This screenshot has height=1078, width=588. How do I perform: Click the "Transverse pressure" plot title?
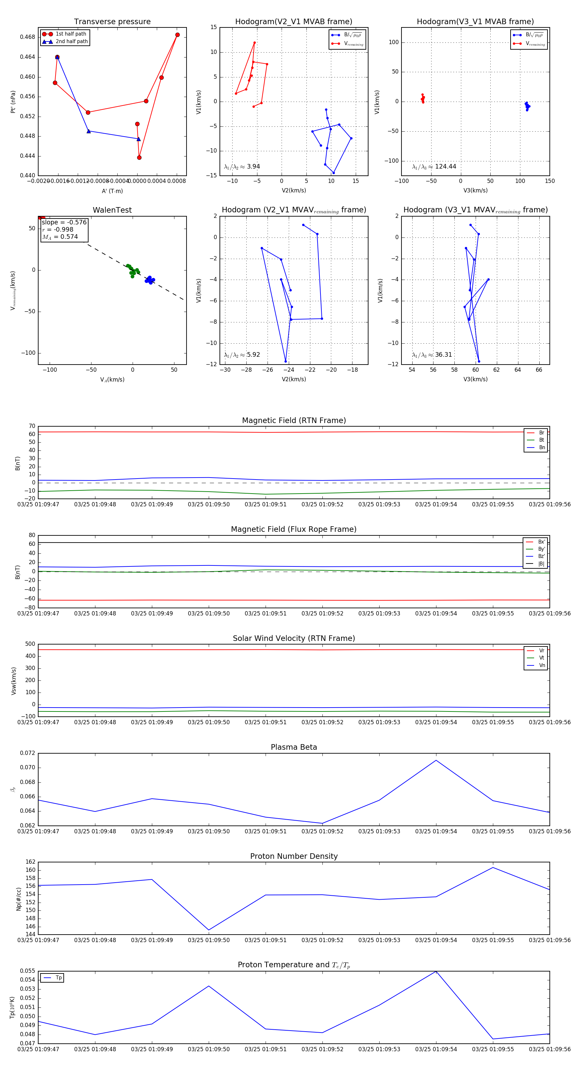[x=112, y=22]
